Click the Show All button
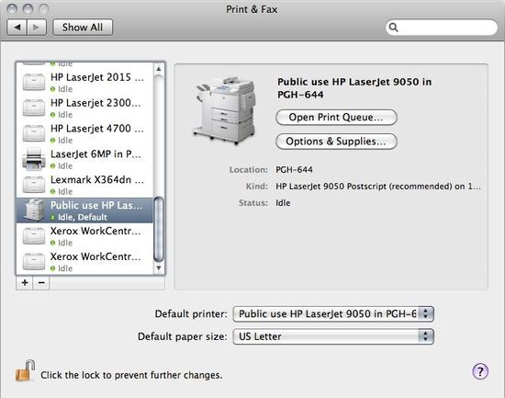505x398 pixels. (x=83, y=27)
